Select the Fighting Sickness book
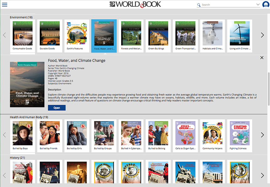This screenshot has height=187, width=270. (x=240, y=136)
